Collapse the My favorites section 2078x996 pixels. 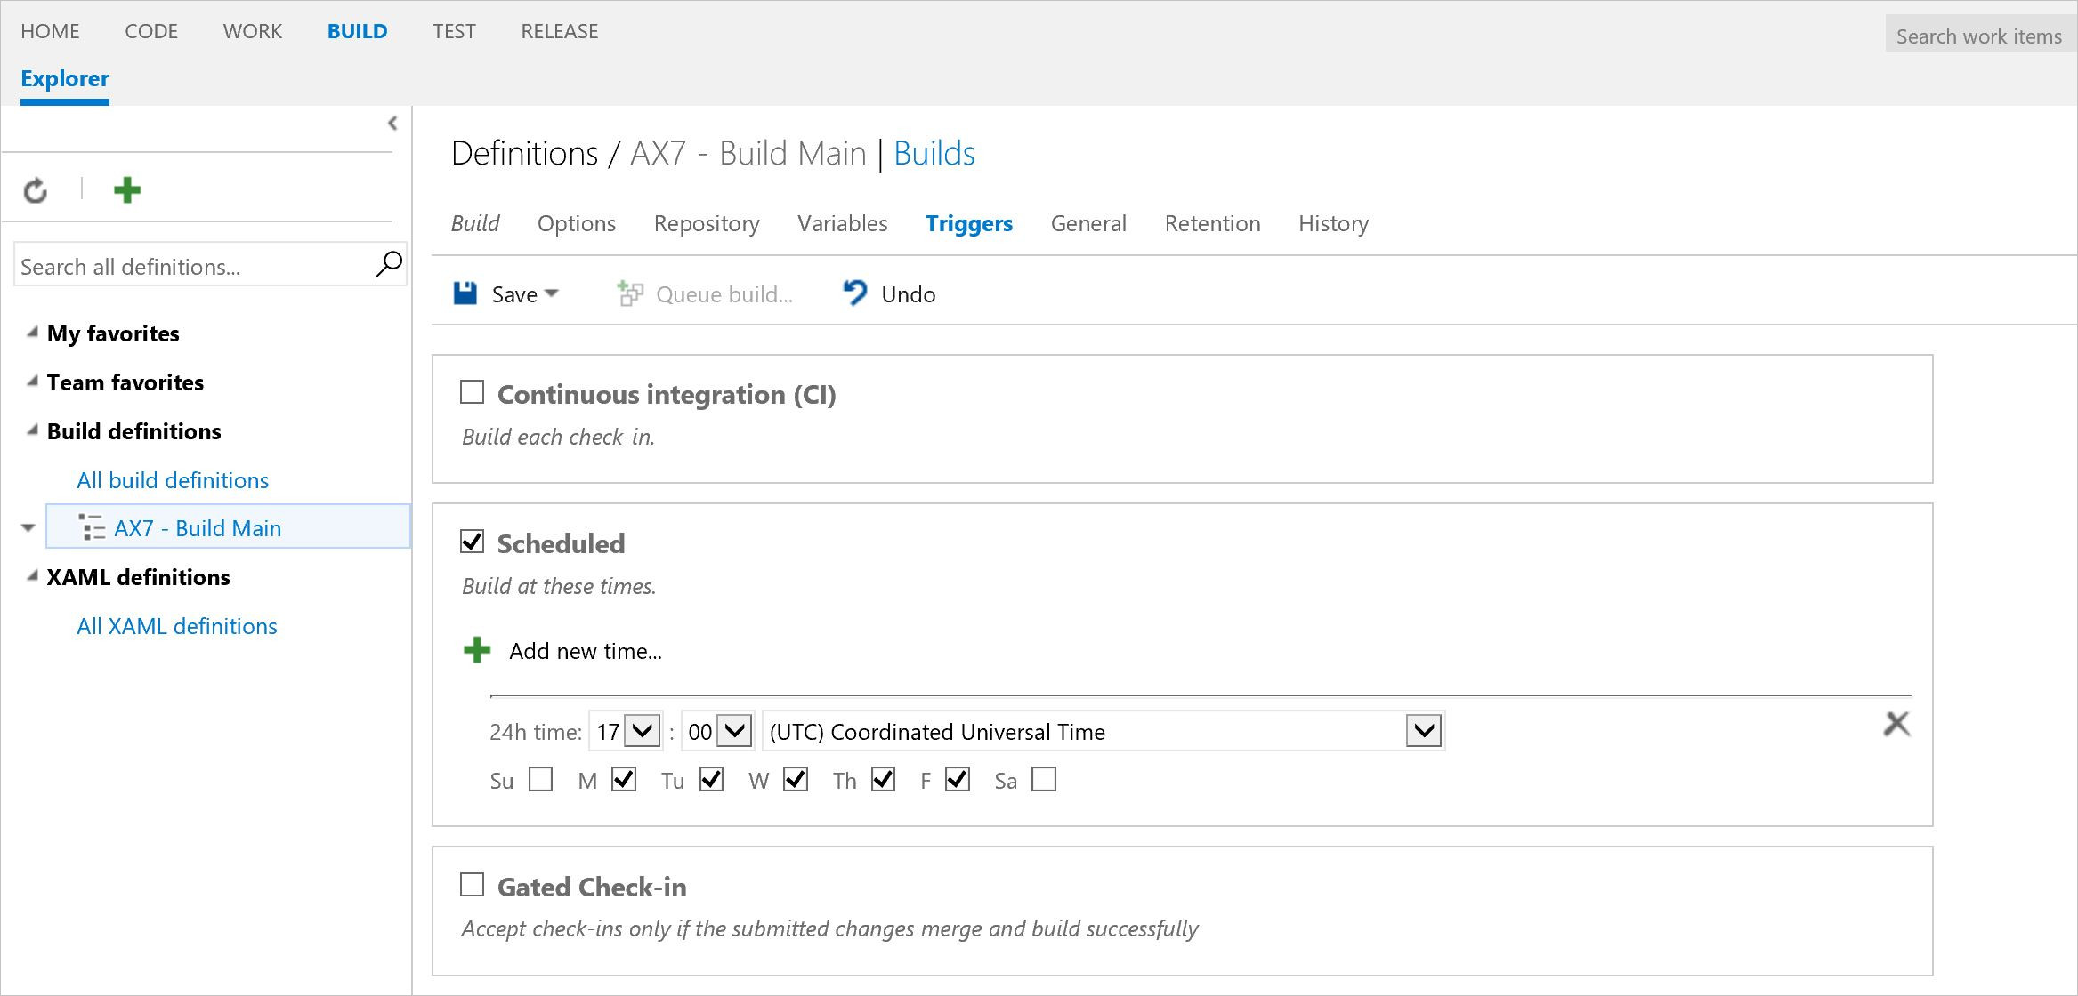(x=32, y=333)
